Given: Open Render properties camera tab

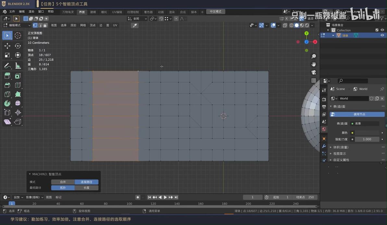Looking at the screenshot, I should [324, 99].
